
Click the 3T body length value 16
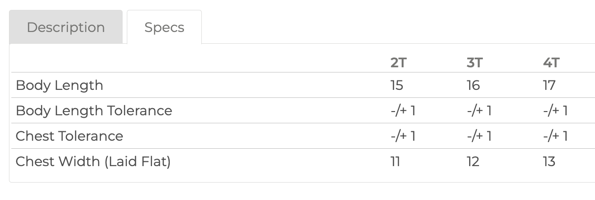473,85
